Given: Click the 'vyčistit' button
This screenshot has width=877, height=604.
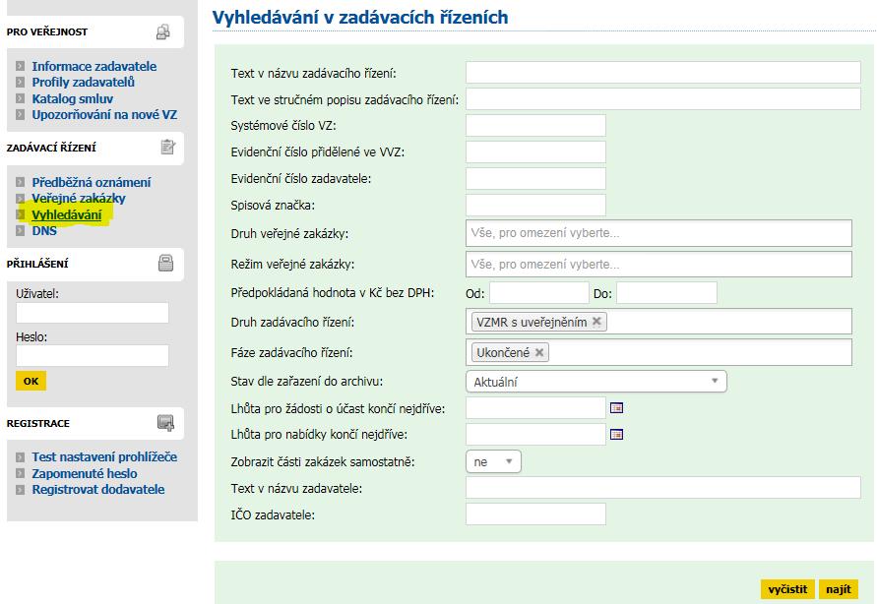Looking at the screenshot, I should pos(787,589).
